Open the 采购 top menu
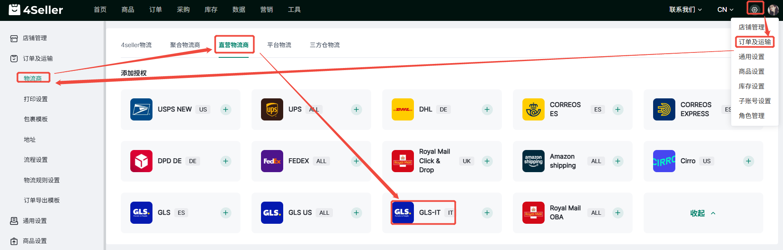Image resolution: width=783 pixels, height=250 pixels. [x=183, y=9]
